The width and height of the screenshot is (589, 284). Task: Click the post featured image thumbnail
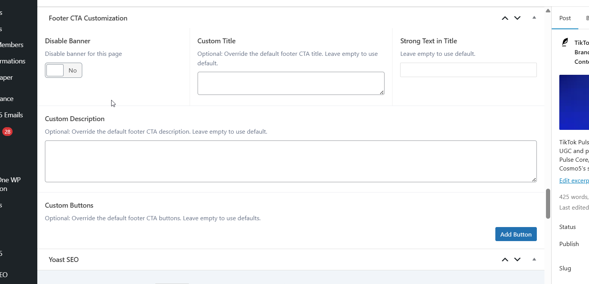[574, 103]
